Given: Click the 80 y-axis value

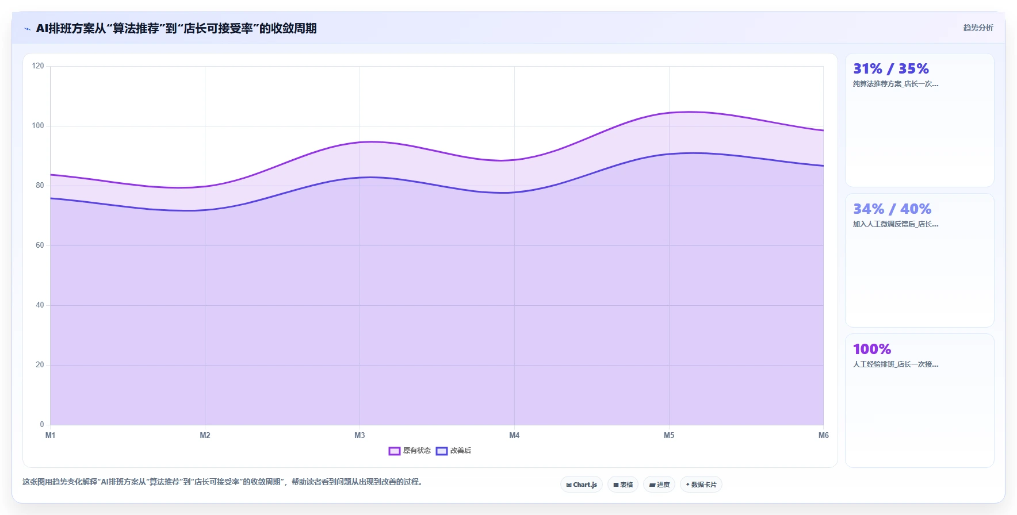Looking at the screenshot, I should coord(40,185).
